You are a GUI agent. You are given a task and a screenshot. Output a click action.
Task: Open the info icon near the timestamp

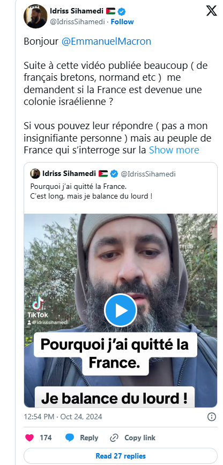[212, 417]
